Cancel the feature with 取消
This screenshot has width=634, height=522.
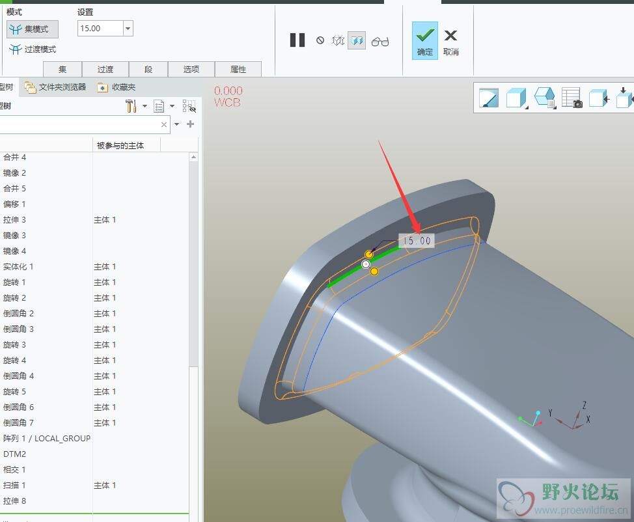451,40
